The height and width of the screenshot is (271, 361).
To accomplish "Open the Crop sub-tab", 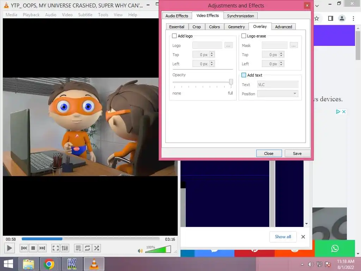I will (197, 27).
